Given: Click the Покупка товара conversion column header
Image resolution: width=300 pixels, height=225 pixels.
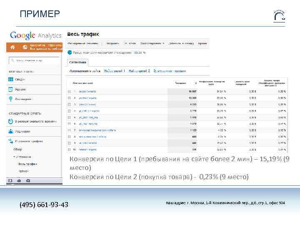Looking at the screenshot, I should pos(272,83).
